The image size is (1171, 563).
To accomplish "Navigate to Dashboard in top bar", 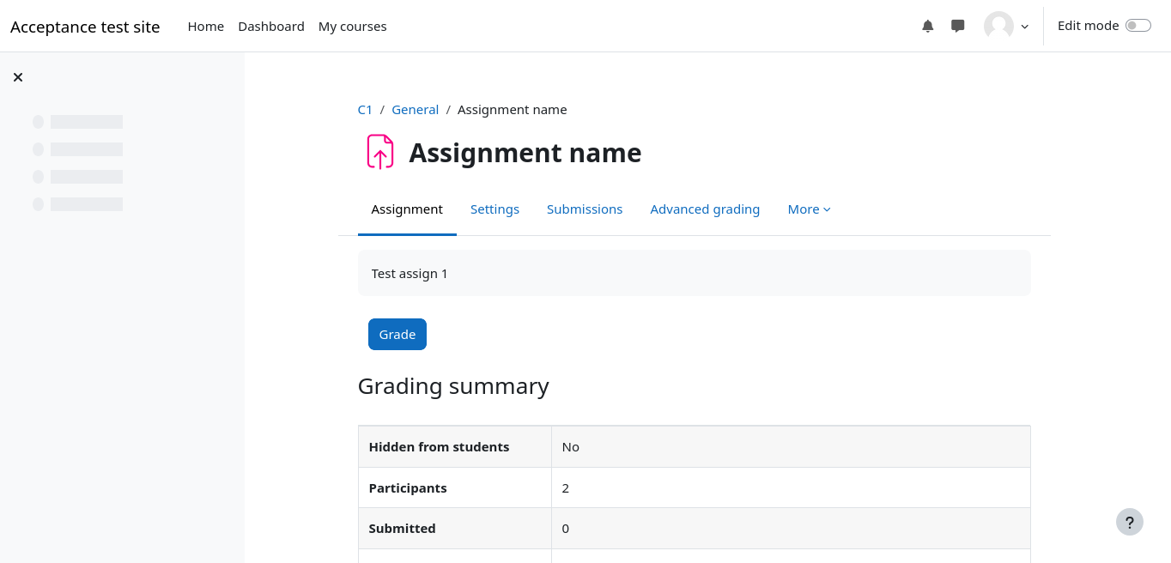I will point(271,27).
